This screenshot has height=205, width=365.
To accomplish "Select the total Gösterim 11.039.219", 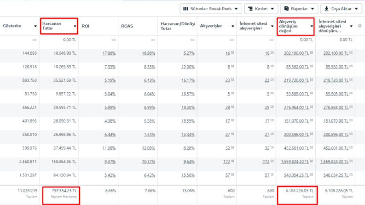I will (x=28, y=191).
